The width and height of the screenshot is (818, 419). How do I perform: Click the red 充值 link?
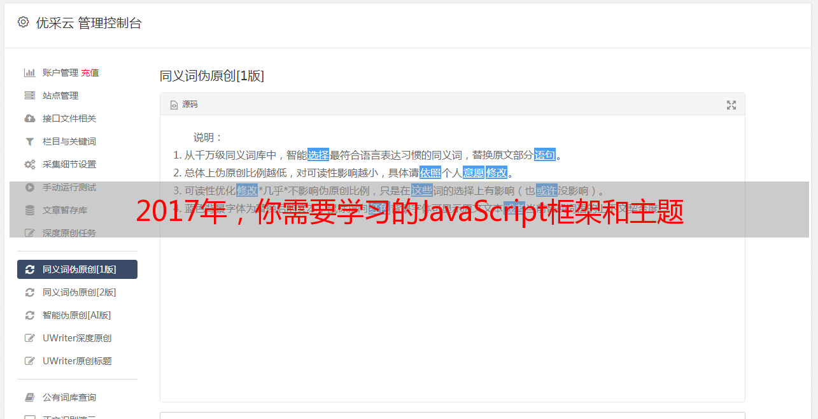pos(90,73)
